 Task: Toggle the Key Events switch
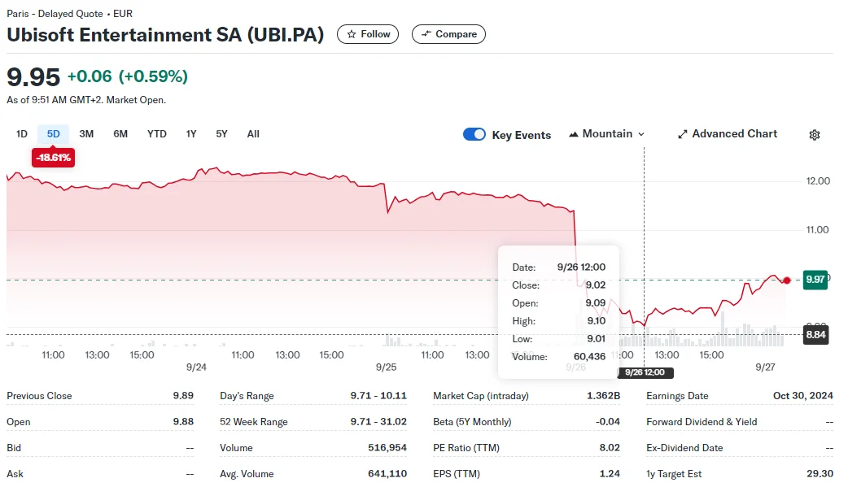[474, 134]
